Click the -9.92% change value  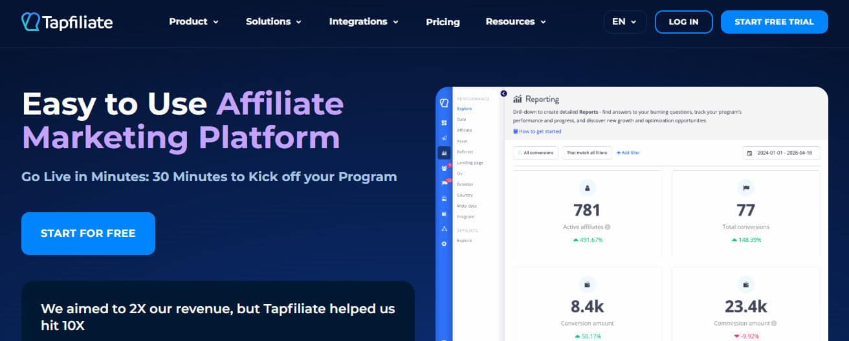(x=745, y=336)
